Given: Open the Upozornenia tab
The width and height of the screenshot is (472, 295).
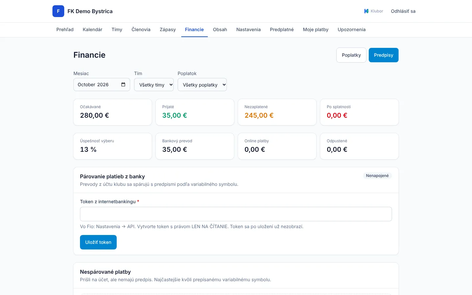Looking at the screenshot, I should coord(352,29).
